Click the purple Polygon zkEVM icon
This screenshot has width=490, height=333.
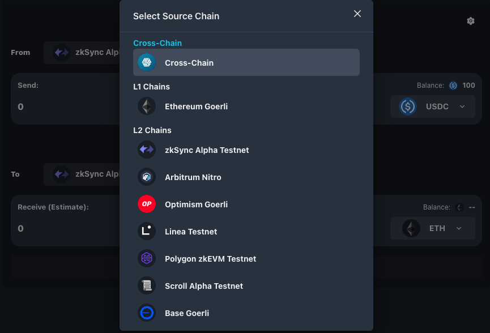pyautogui.click(x=147, y=259)
